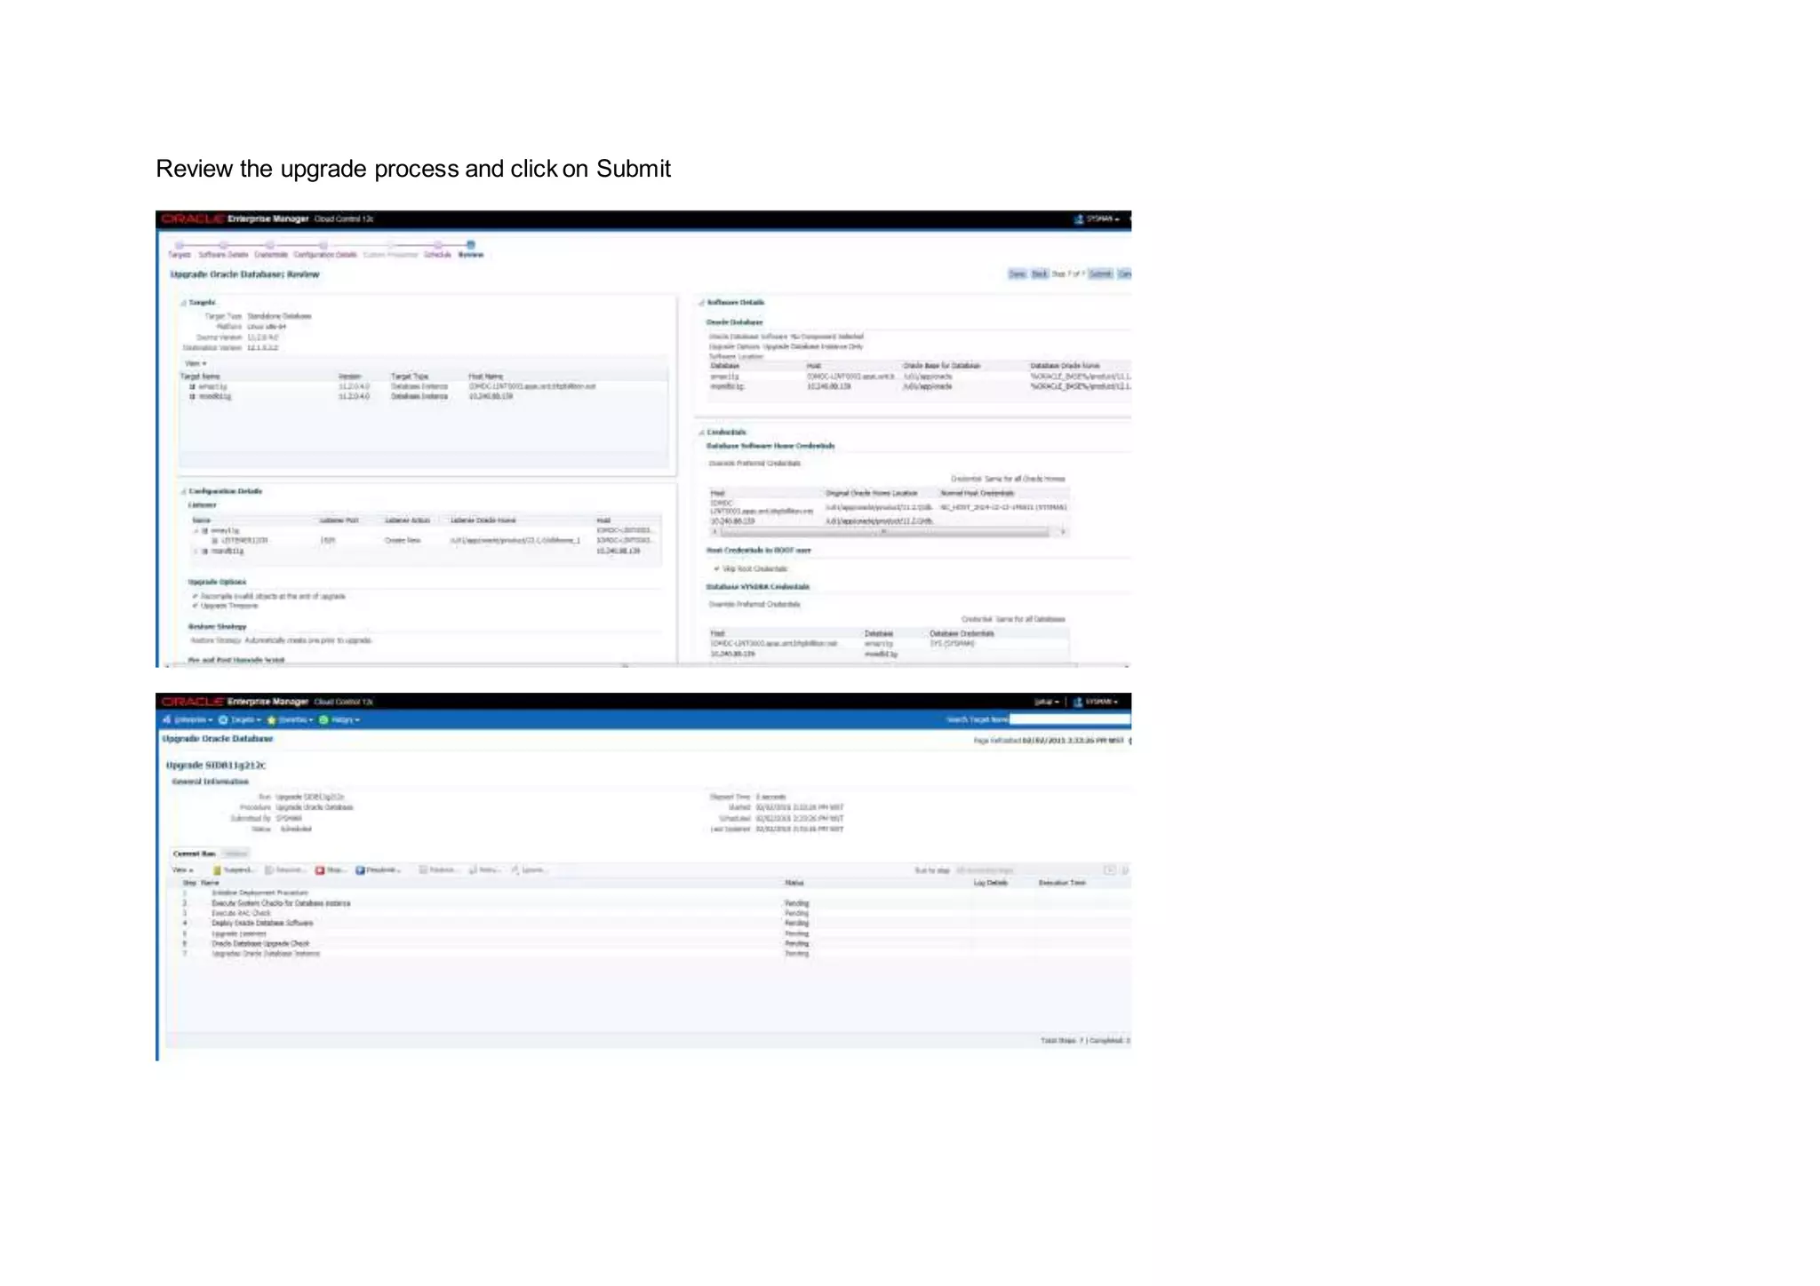Click the Resume toolbar button
This screenshot has width=1820, height=1286.
pos(285,870)
